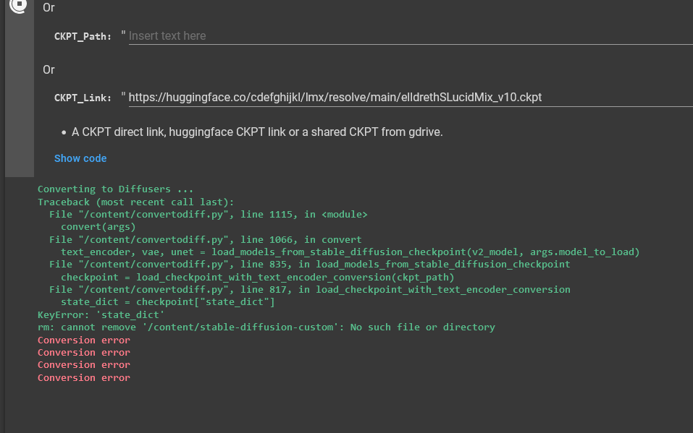
Task: Click the 'checkpoint = load_checkpoint_with_text_encoder_conversion(ckpt_path)' line
Action: coord(258,277)
